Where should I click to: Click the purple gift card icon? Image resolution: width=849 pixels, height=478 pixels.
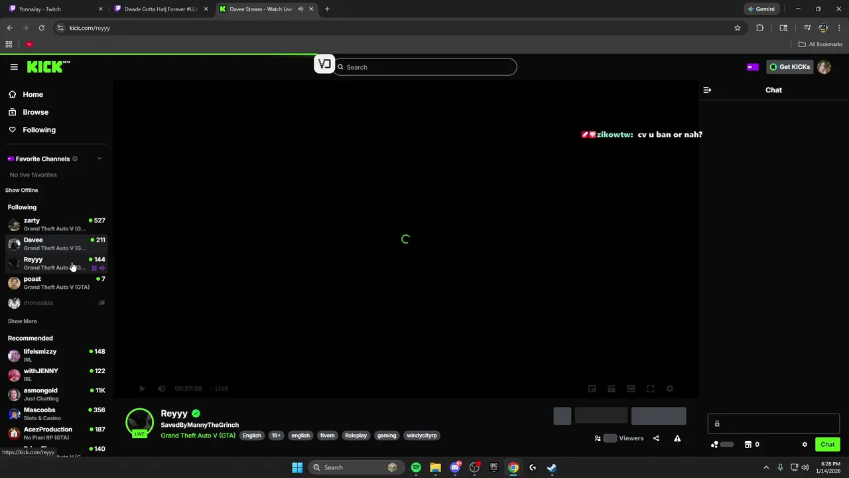click(x=752, y=67)
